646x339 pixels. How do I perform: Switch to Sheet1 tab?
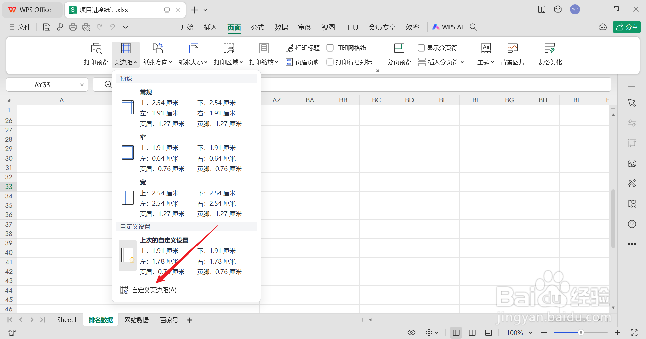click(67, 320)
